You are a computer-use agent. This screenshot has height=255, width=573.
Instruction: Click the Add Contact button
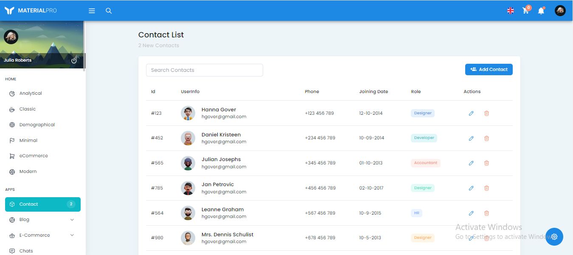[x=489, y=70]
